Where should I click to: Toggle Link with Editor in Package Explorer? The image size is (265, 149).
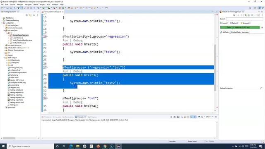pos(30,15)
